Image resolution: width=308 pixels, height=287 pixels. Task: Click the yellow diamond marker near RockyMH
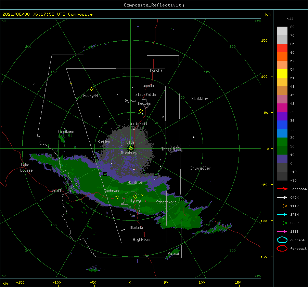91,89
